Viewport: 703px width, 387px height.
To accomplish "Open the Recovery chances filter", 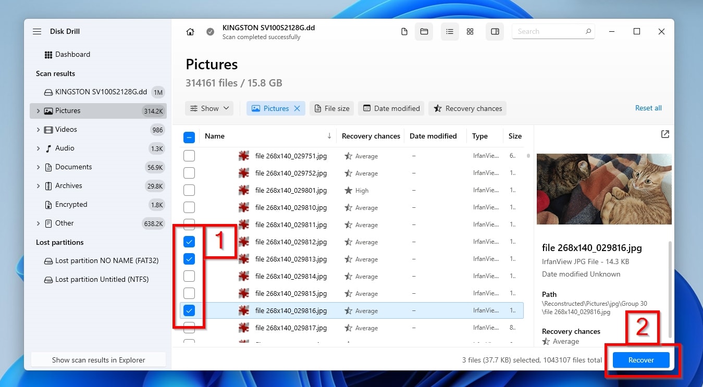I will tap(467, 108).
